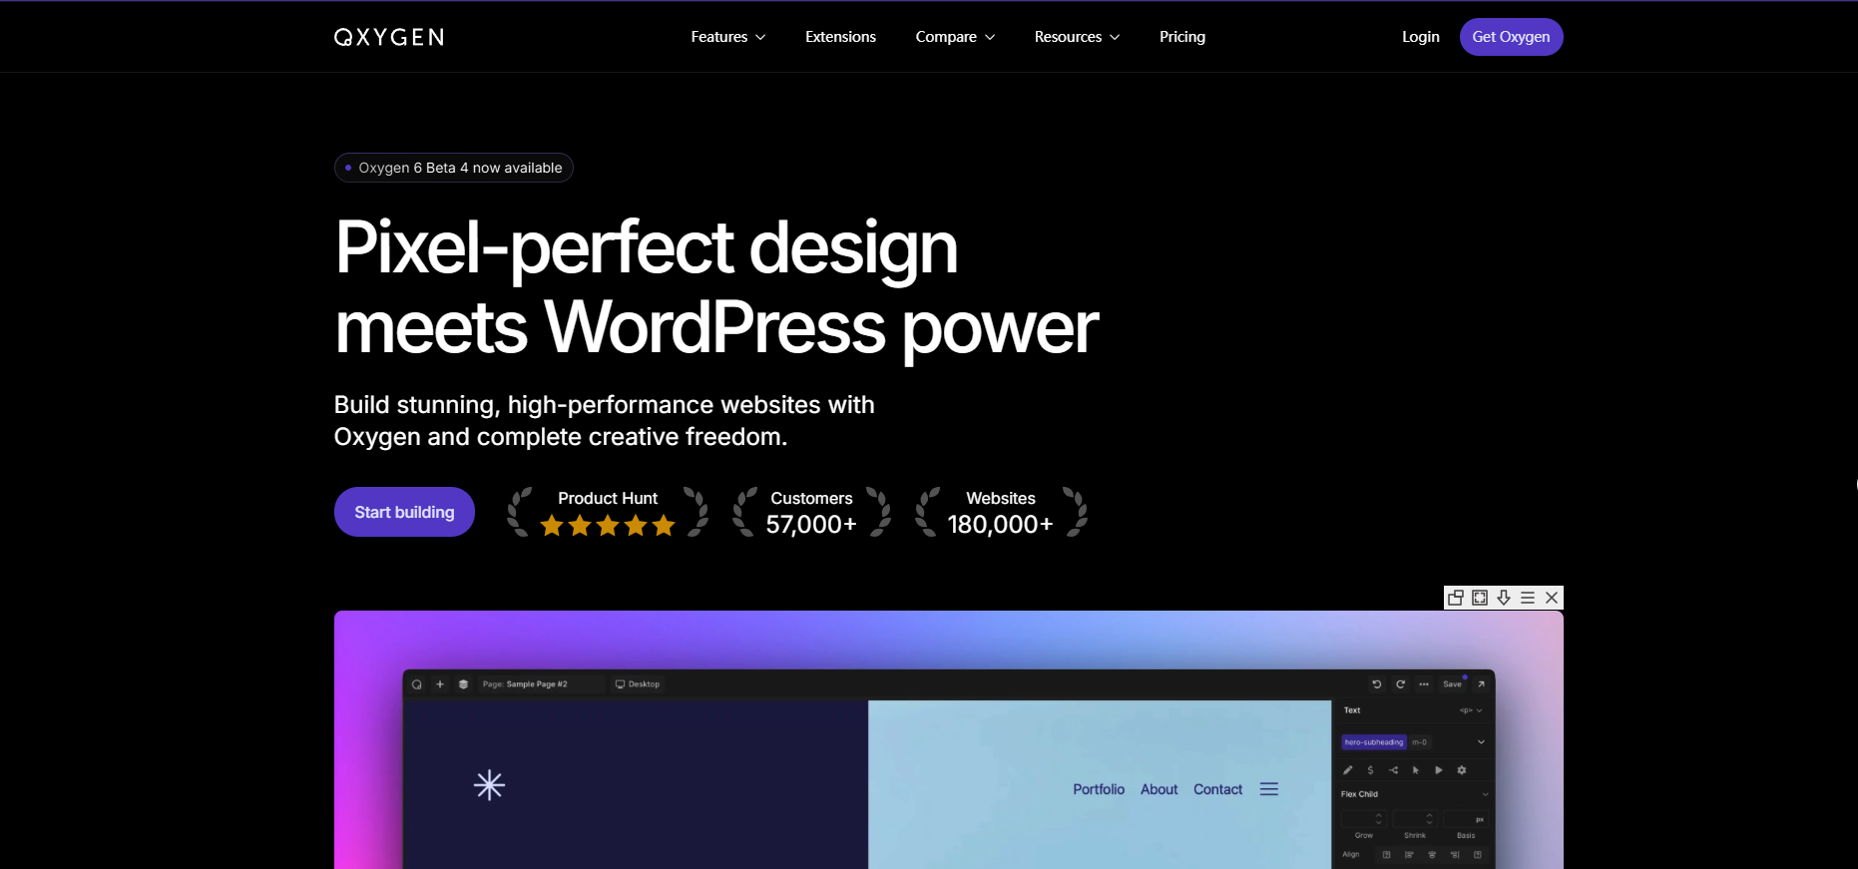Click the Start building button
The height and width of the screenshot is (869, 1858).
tap(404, 512)
